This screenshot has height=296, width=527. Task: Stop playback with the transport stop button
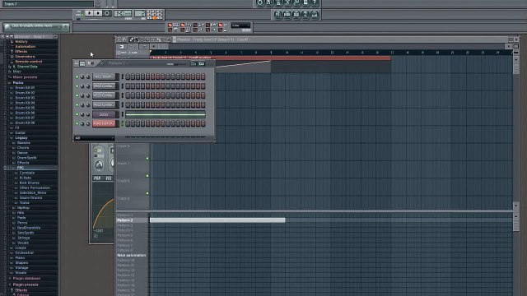(x=98, y=13)
